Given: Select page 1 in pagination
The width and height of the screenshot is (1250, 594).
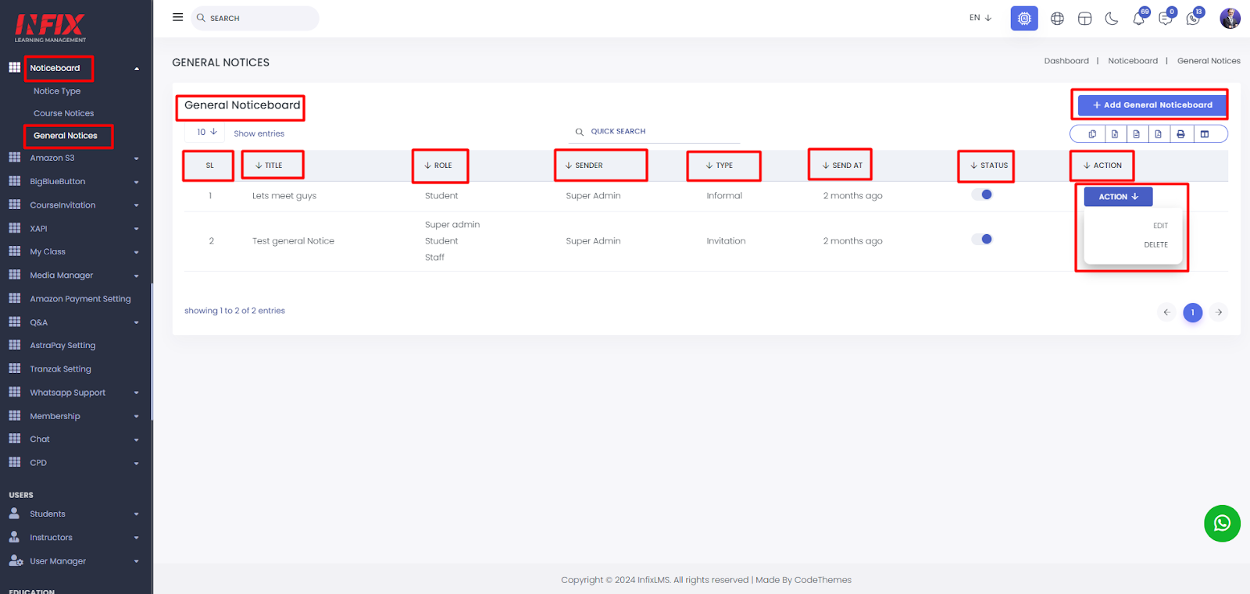Looking at the screenshot, I should pos(1192,312).
